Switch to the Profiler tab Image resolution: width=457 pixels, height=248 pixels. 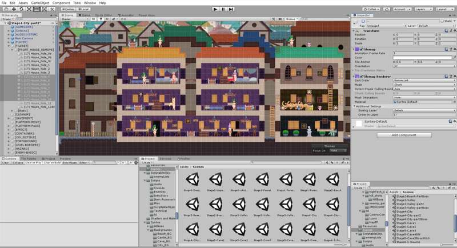point(184,159)
